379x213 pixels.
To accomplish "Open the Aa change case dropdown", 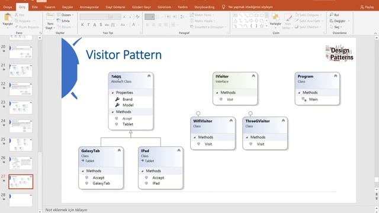I will [124, 25].
